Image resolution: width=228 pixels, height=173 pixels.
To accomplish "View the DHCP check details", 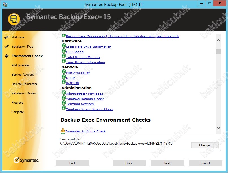I will tap(70, 78).
